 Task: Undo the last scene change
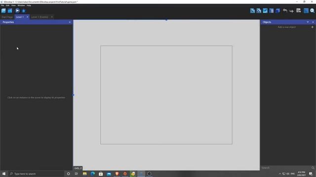tap(285, 11)
